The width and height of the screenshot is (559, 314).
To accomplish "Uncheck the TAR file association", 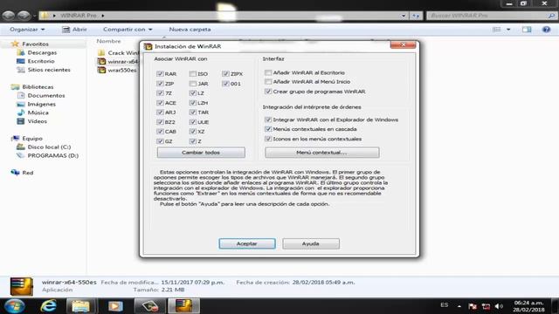I will [193, 113].
